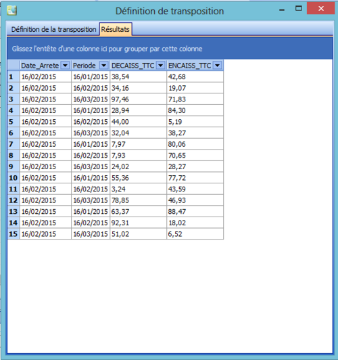
Task: Select Periode cell in row 8
Action: (x=91, y=156)
